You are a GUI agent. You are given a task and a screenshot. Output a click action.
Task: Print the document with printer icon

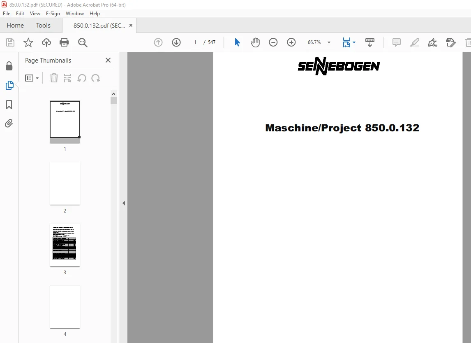[x=64, y=42]
